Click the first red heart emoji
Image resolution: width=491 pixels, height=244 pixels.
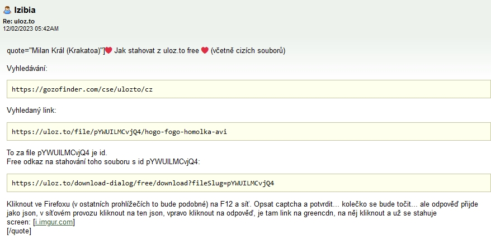tap(108, 51)
